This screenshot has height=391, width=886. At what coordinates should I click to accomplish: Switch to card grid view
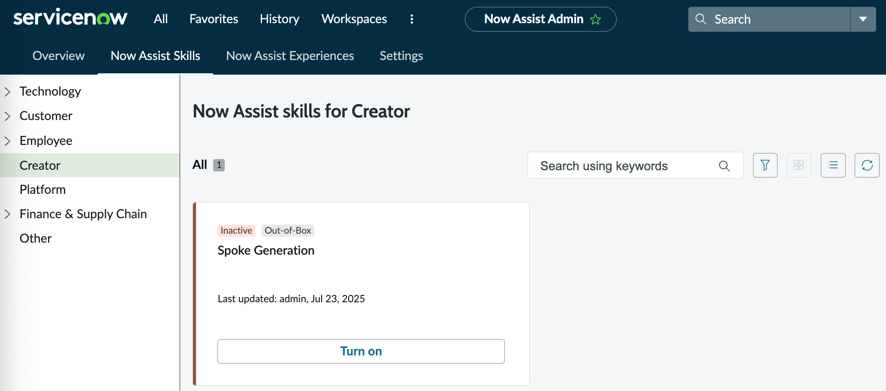pos(799,165)
